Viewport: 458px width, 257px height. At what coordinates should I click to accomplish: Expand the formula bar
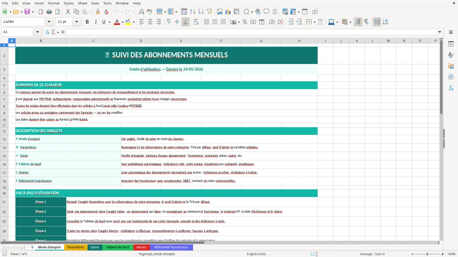click(x=440, y=32)
